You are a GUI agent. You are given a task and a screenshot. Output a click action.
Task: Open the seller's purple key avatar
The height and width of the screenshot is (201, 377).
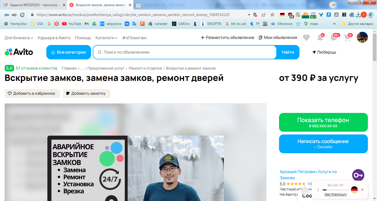point(358,175)
